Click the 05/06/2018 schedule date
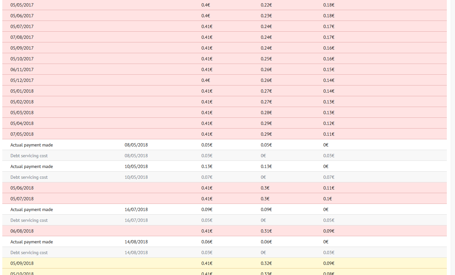Image resolution: width=455 pixels, height=275 pixels. pos(22,188)
